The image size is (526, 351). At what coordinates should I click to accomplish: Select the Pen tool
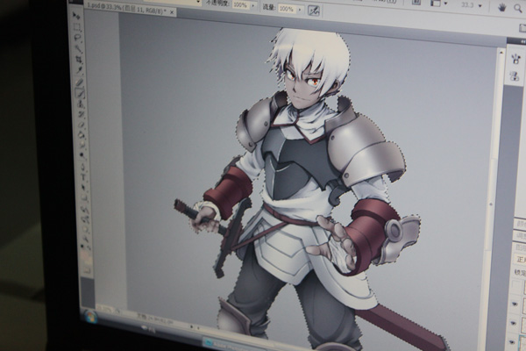tap(83, 167)
